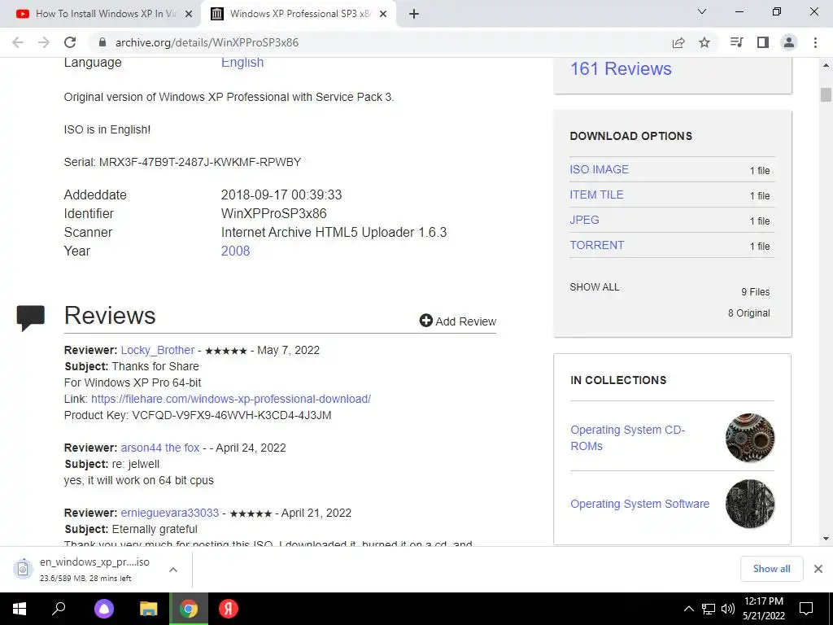The height and width of the screenshot is (625, 833).
Task: Bookmark this page with the star icon
Action: (704, 42)
